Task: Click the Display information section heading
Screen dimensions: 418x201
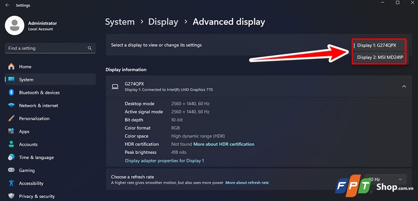Action: tap(126, 70)
